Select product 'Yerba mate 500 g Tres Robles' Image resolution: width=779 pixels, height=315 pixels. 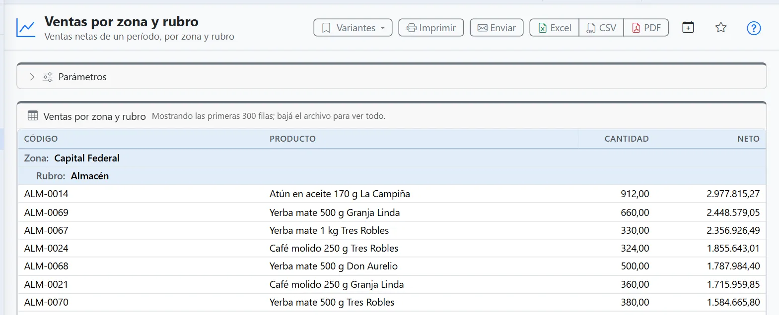[x=332, y=302]
